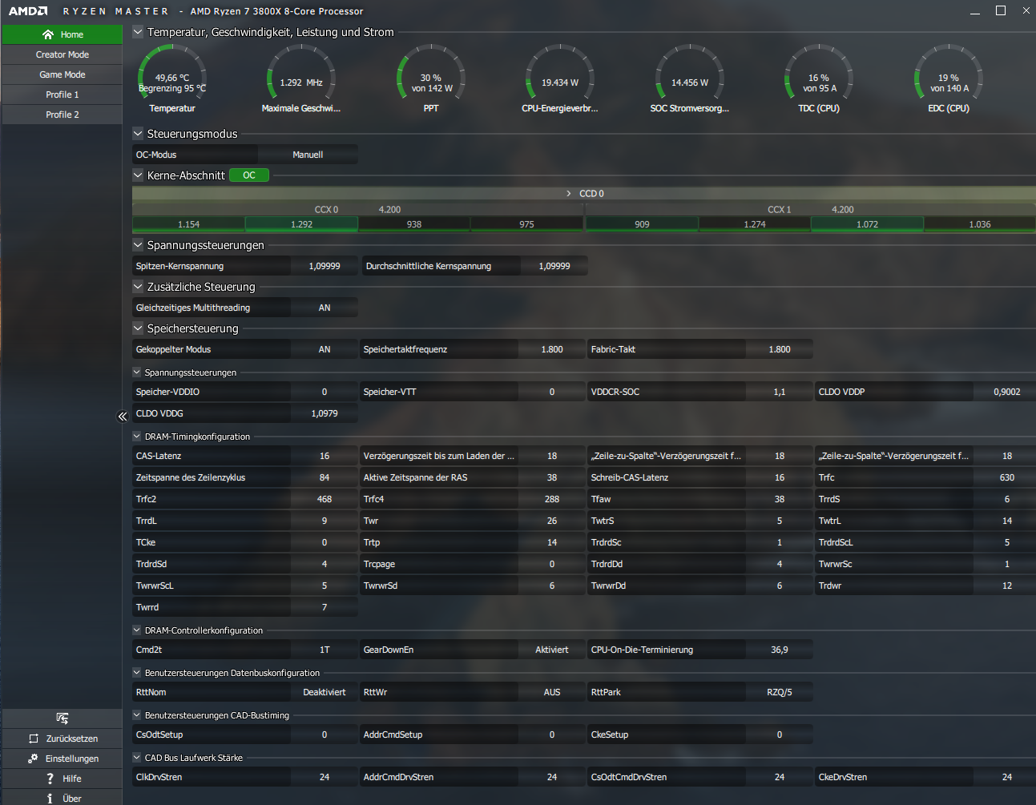Collapse the top-level Spannungssteuerungen section above Spitzen-Kernspannung
Image resolution: width=1036 pixels, height=805 pixels.
point(138,245)
